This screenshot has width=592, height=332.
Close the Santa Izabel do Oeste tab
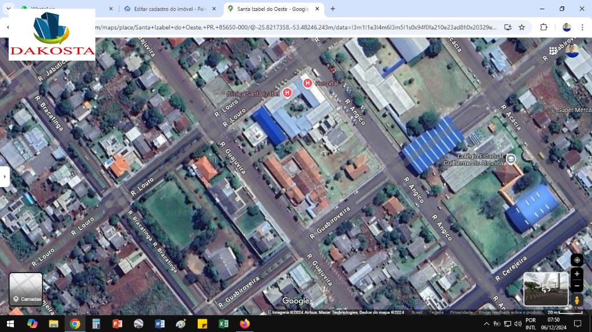(x=317, y=9)
